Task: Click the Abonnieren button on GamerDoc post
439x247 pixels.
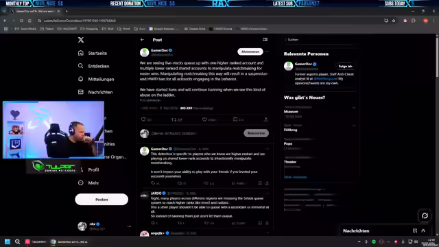Action: point(250,51)
